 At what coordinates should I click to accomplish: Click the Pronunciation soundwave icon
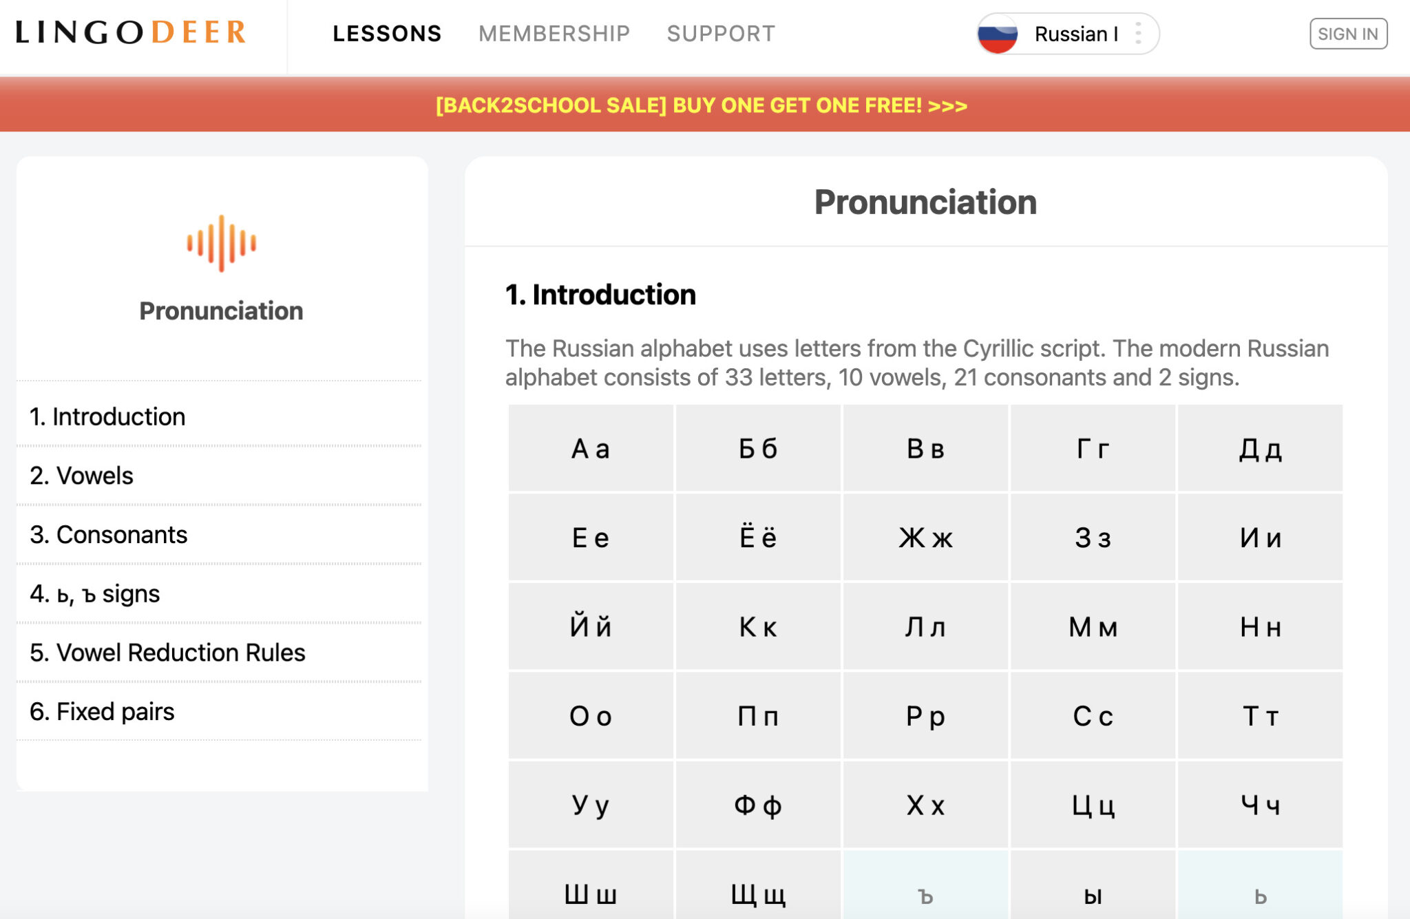[221, 244]
